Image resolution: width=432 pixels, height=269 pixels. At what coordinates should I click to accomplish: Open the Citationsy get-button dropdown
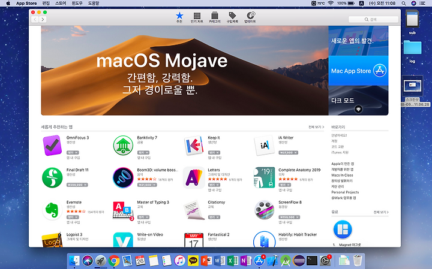point(214,217)
